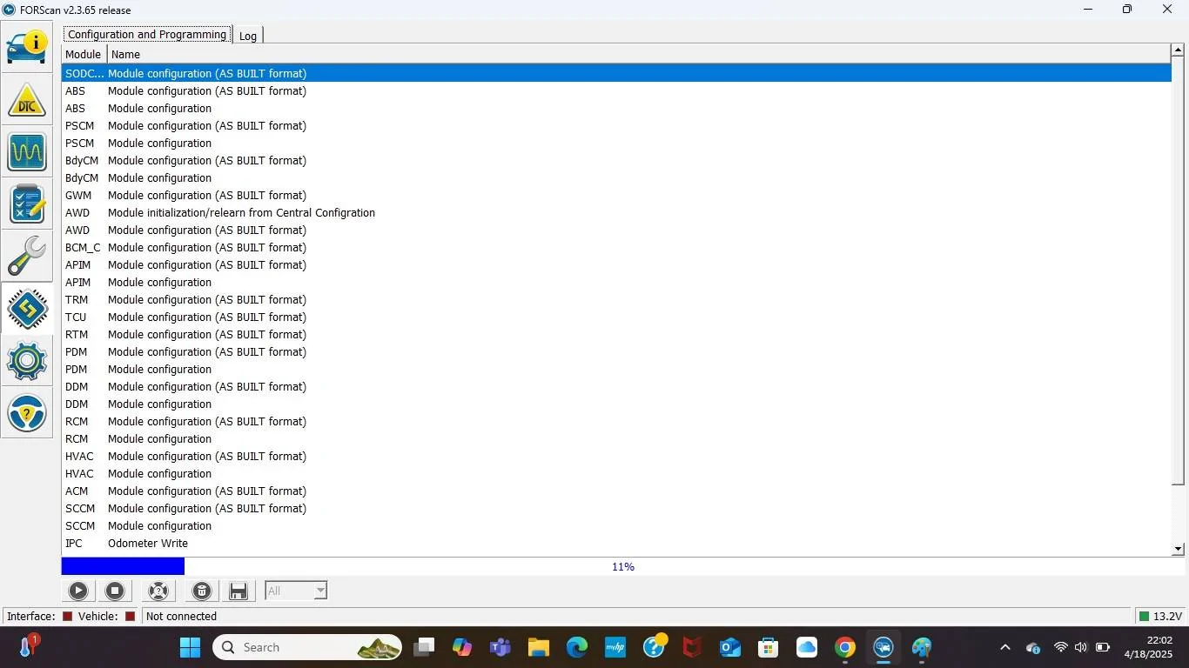Open the Oscilloscope live data section
This screenshot has width=1189, height=668.
(x=27, y=151)
